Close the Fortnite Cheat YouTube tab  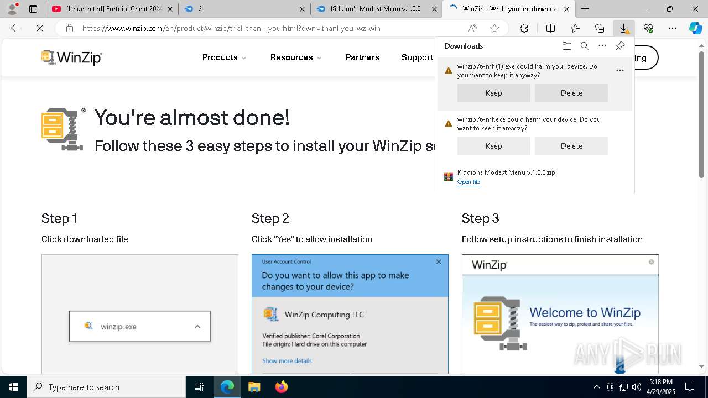tap(170, 9)
